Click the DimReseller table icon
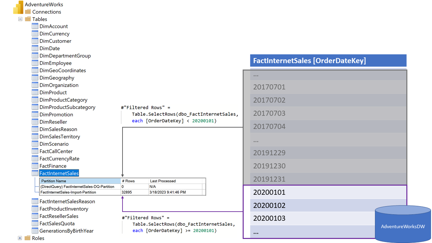 click(35, 122)
